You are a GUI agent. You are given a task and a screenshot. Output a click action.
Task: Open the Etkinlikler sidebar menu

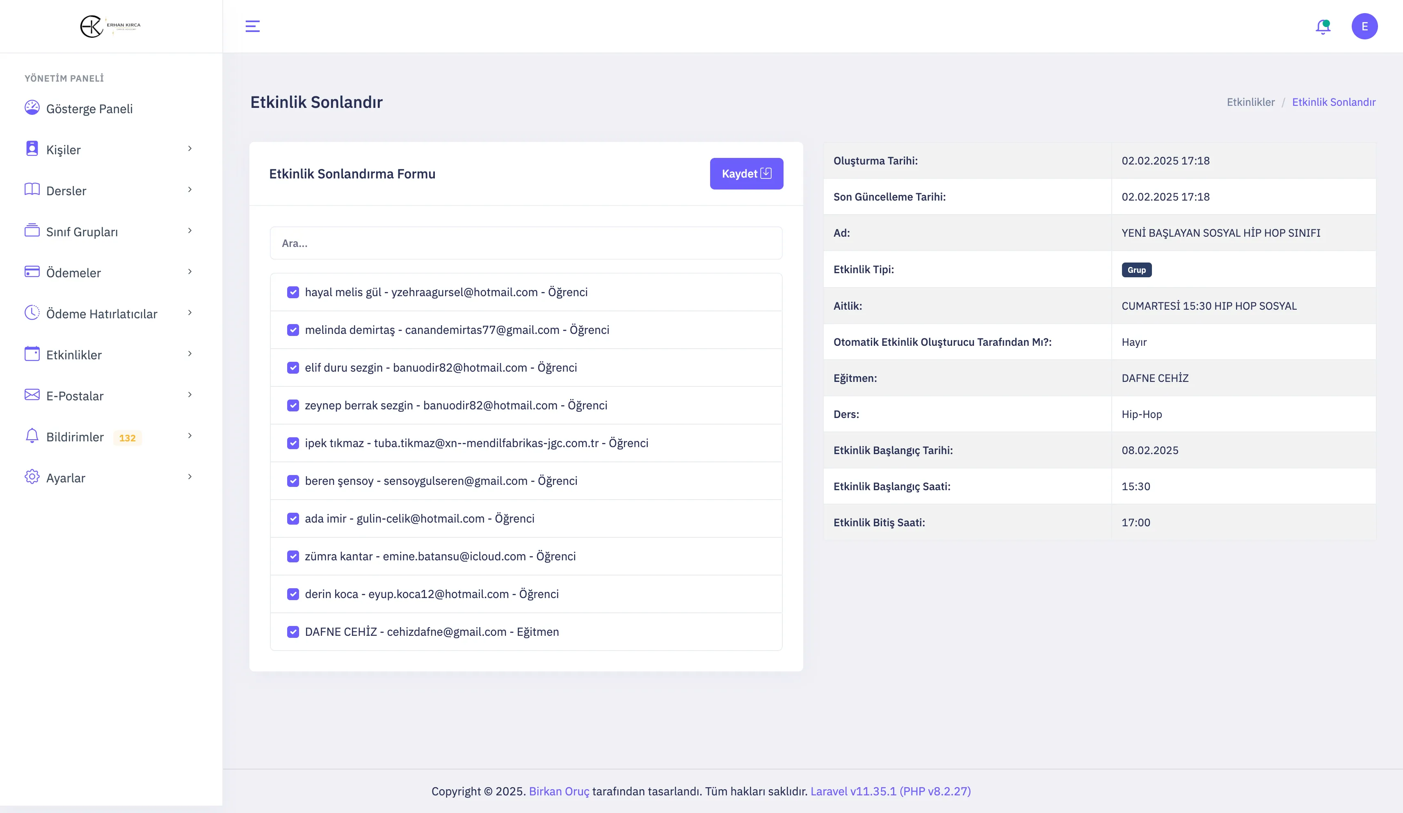coord(74,355)
